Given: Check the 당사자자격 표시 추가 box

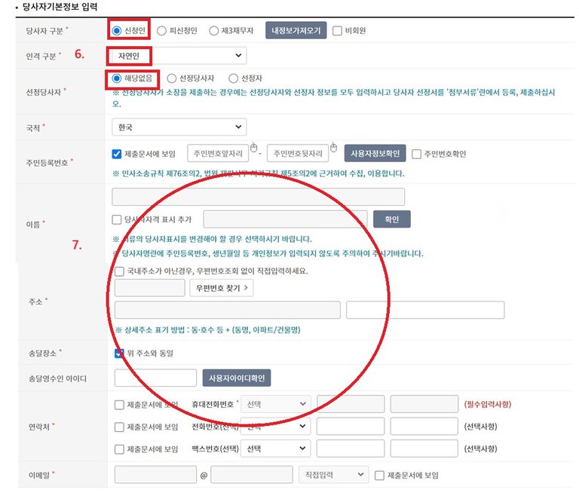Looking at the screenshot, I should coord(117,219).
